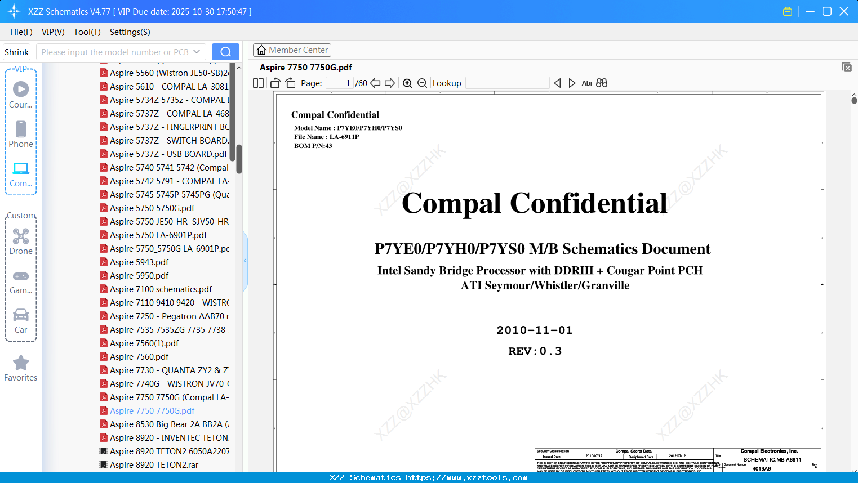The width and height of the screenshot is (858, 483).
Task: Zoom out of the schematic
Action: coord(422,83)
